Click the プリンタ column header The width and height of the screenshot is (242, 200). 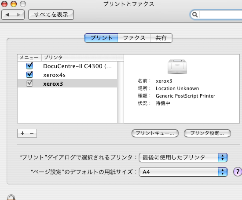(x=79, y=58)
